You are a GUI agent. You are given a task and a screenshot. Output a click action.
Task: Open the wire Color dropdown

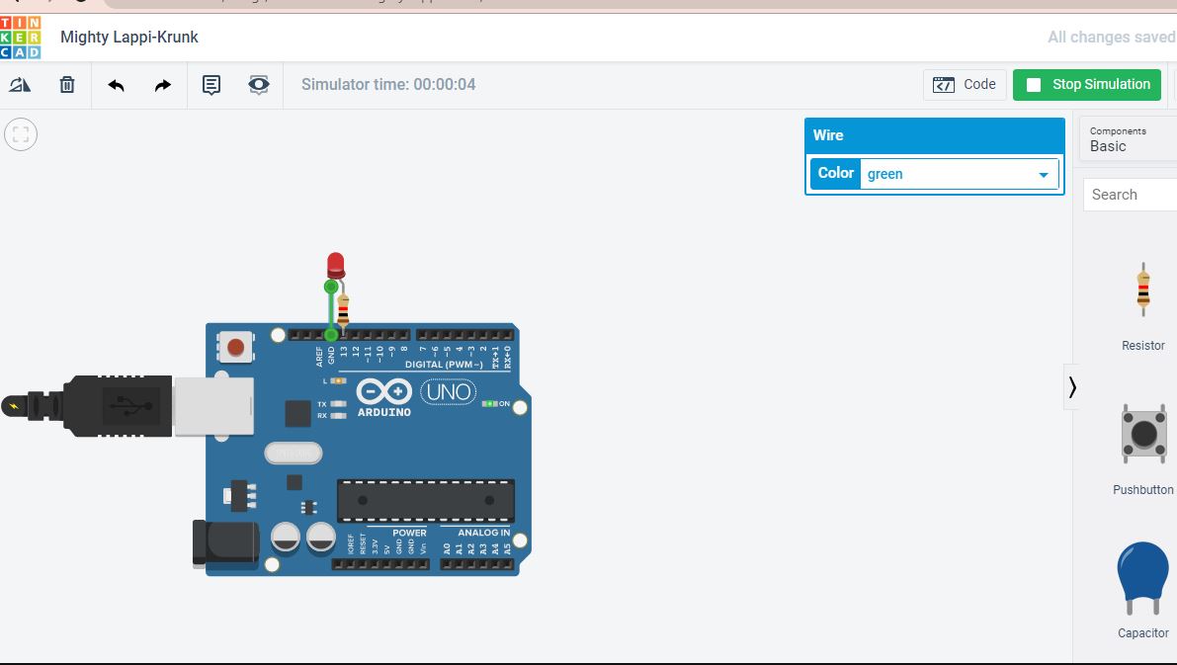(960, 174)
